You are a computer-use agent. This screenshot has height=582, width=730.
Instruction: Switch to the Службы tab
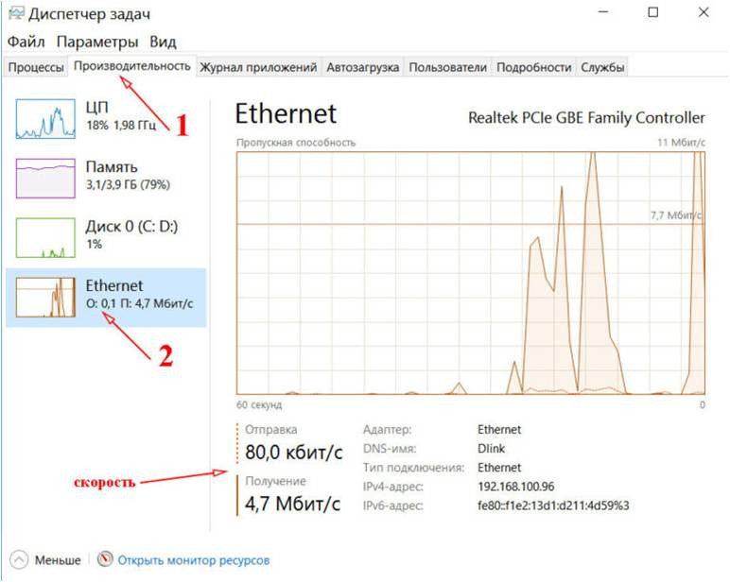coord(602,67)
